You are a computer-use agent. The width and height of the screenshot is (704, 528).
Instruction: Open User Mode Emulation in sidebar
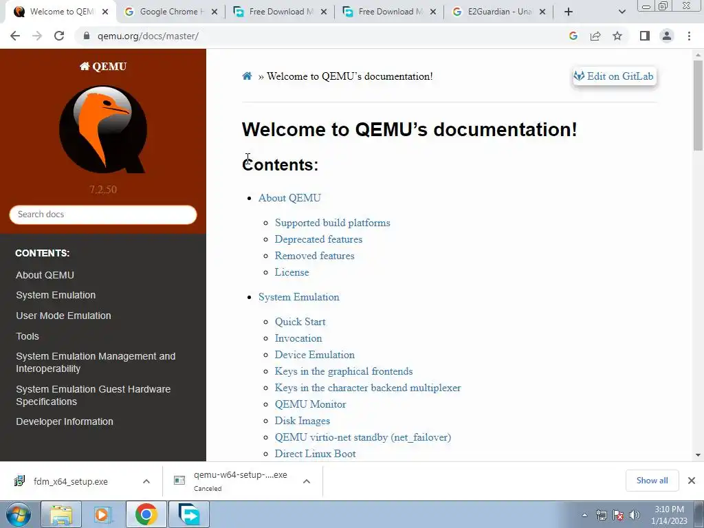[x=63, y=316]
